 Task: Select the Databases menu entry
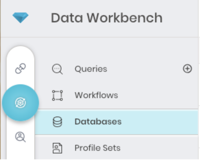(98, 122)
